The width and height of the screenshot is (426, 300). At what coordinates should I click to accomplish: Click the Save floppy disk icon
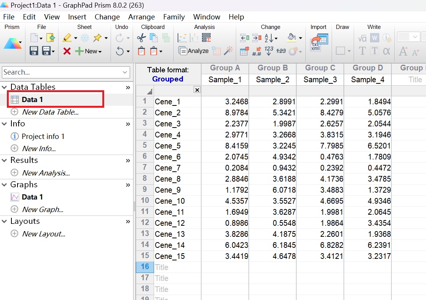[34, 51]
